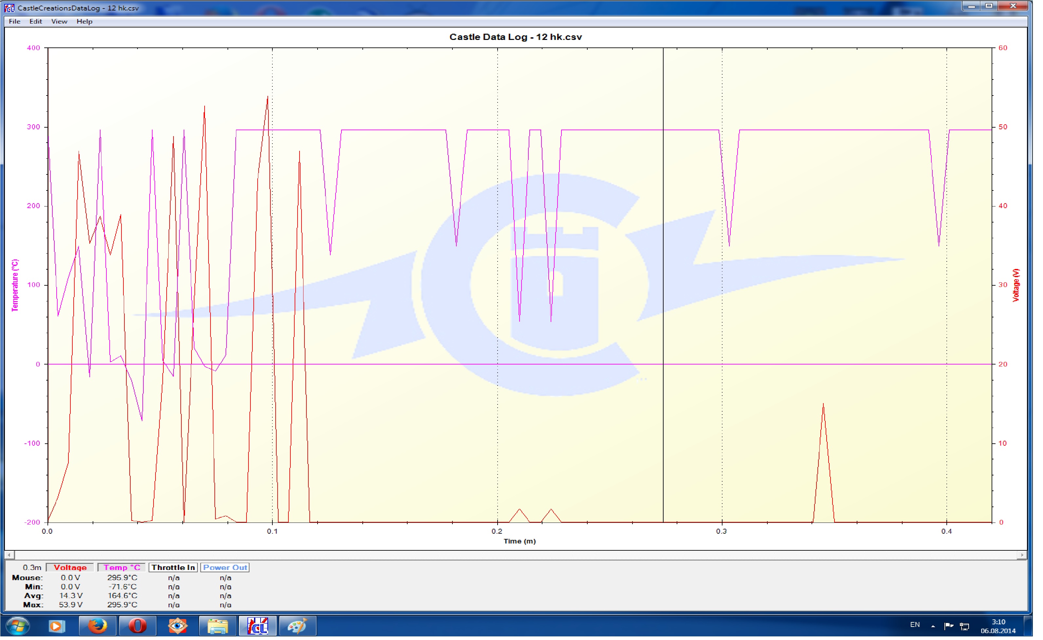Open the Edit menu

click(36, 21)
